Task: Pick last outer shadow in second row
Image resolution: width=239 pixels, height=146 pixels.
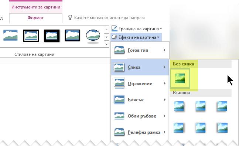Action: [222, 128]
